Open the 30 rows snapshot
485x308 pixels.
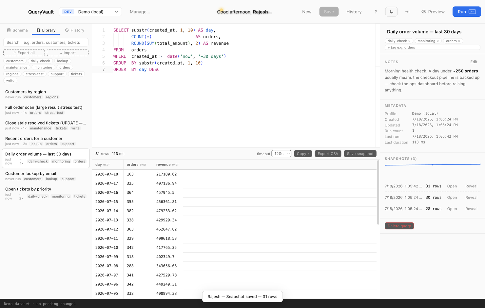452,198
